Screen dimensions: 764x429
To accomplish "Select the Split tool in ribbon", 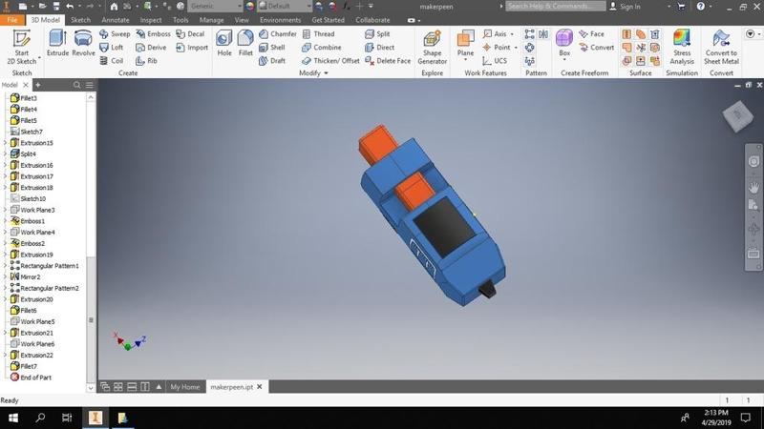I will click(x=377, y=34).
